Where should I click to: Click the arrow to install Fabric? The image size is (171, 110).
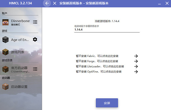(x=136, y=56)
